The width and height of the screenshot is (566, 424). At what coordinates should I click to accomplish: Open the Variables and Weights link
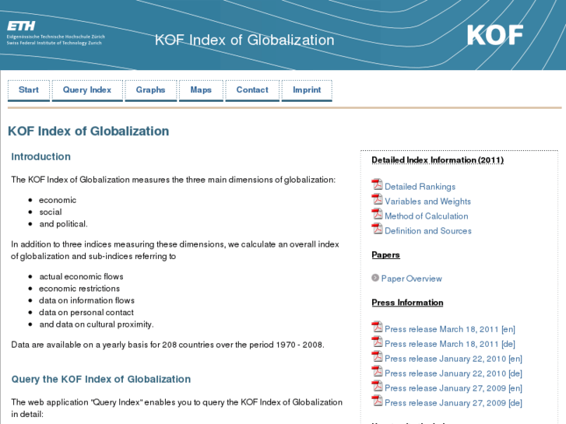click(x=427, y=201)
